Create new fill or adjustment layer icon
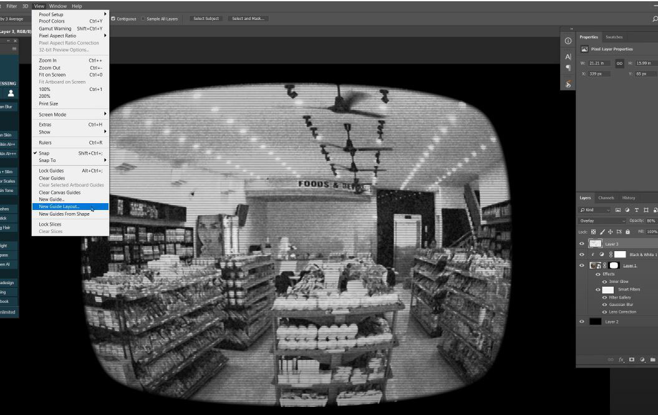 click(642, 360)
